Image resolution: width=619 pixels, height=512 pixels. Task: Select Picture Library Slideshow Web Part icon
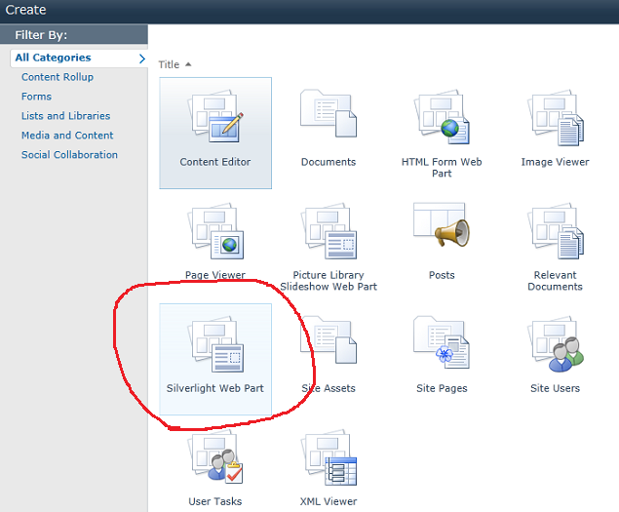tap(329, 231)
